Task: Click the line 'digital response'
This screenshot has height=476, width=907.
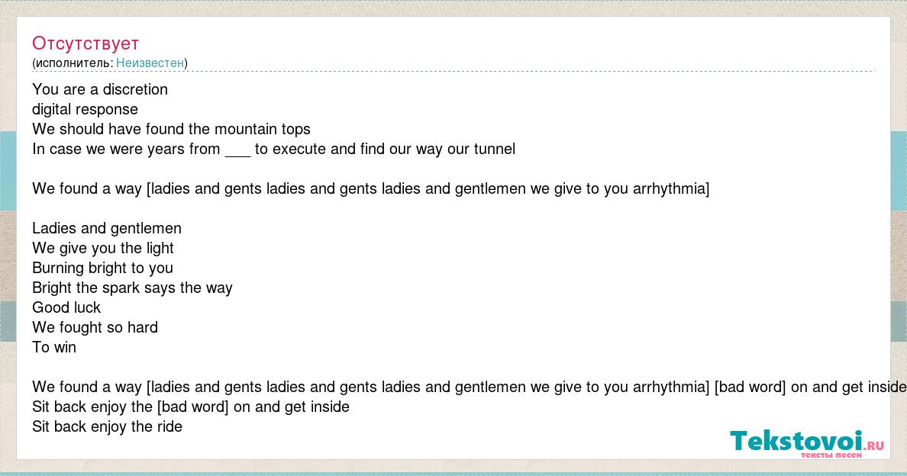Action: tap(85, 110)
